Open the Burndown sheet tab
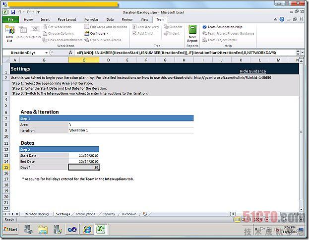The height and width of the screenshot is (240, 309). tap(129, 214)
